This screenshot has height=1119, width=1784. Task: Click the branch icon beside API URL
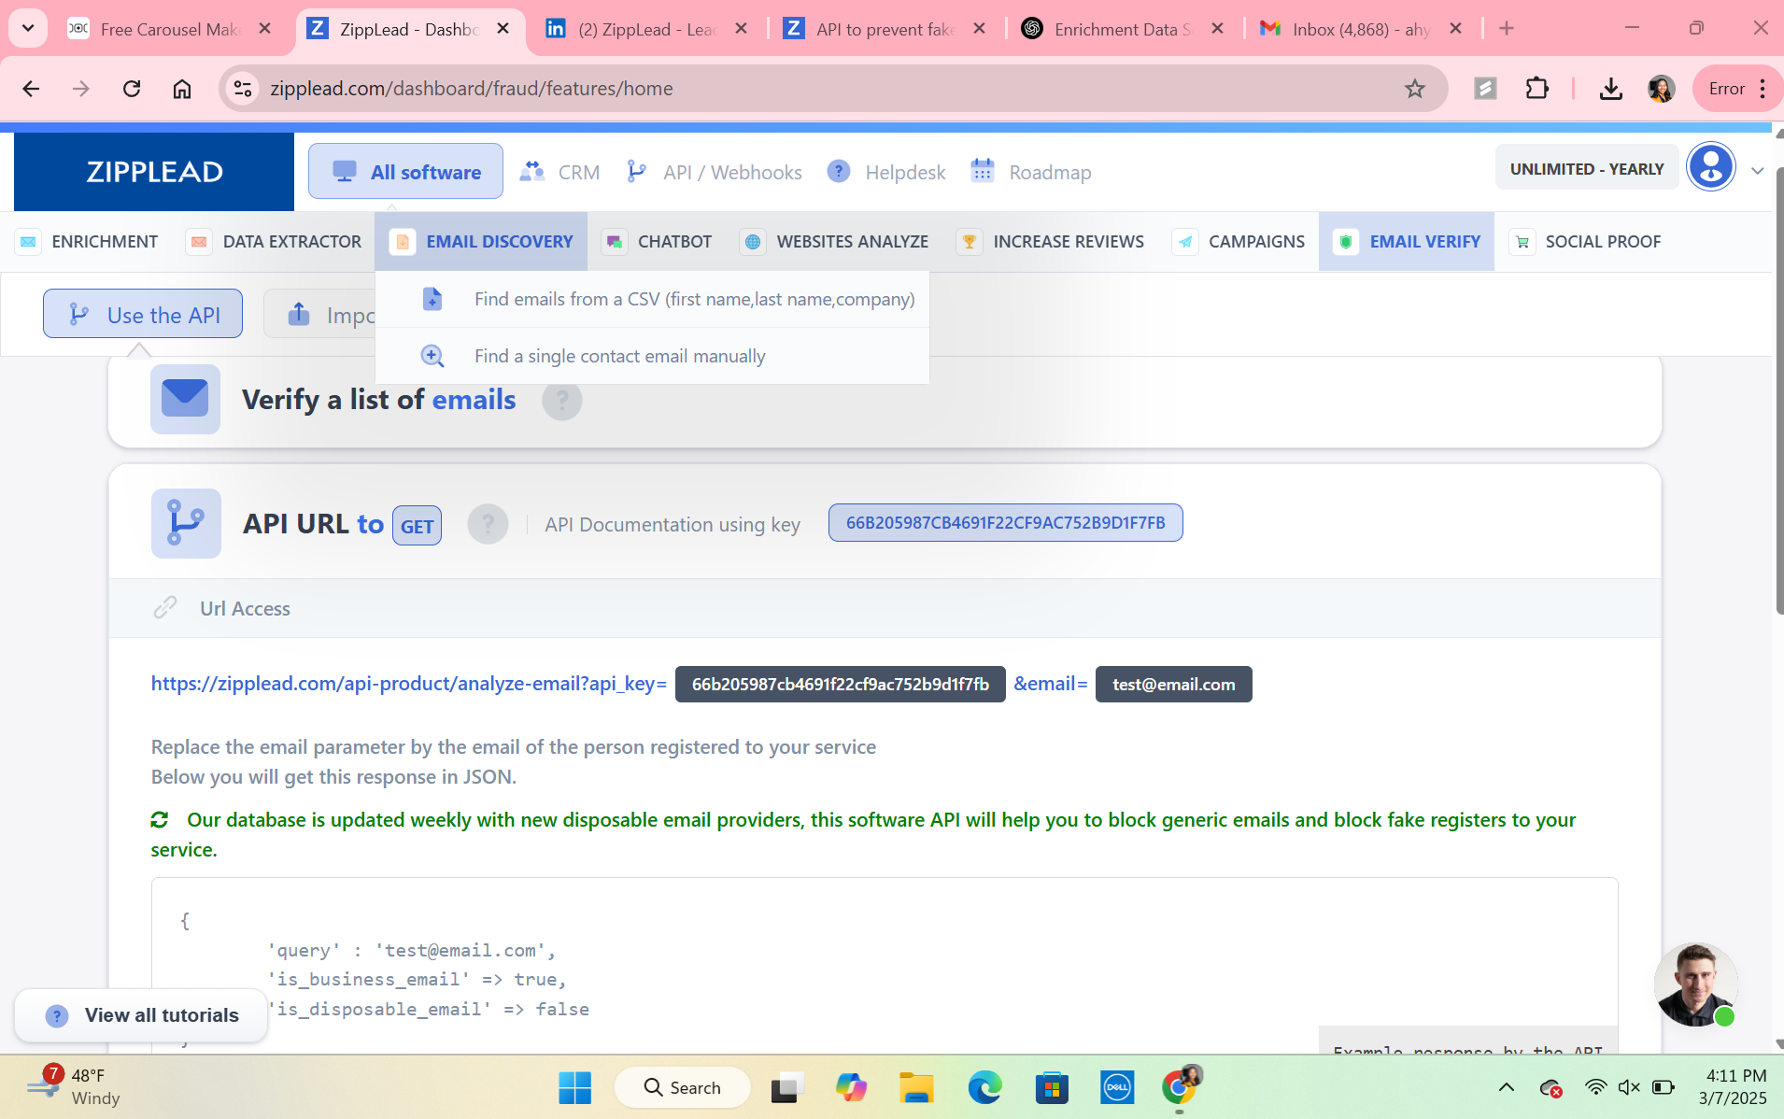point(186,523)
